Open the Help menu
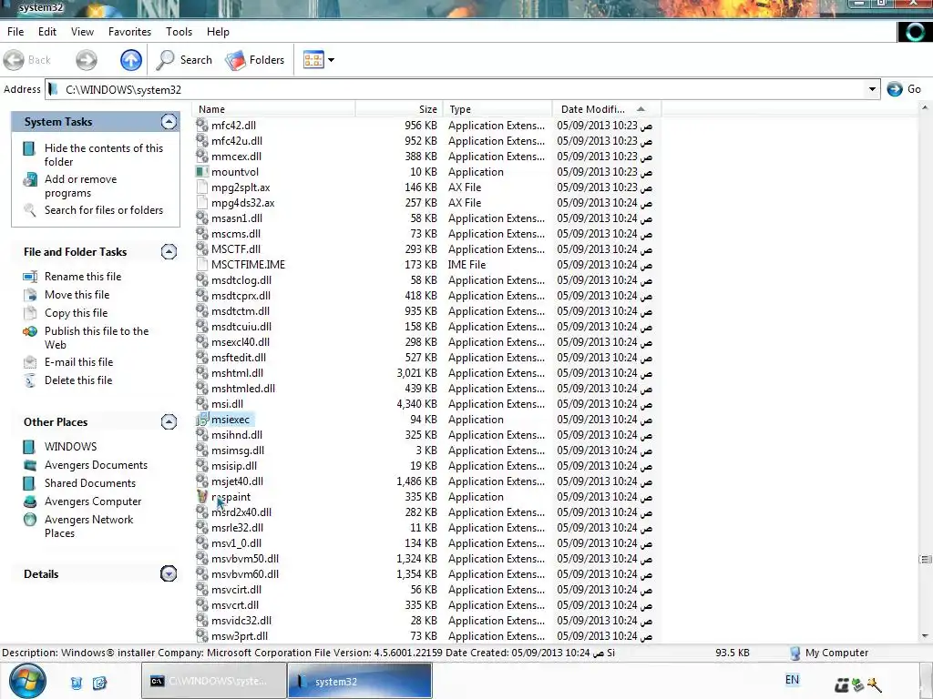Viewport: 933px width, 699px height. pyautogui.click(x=218, y=32)
